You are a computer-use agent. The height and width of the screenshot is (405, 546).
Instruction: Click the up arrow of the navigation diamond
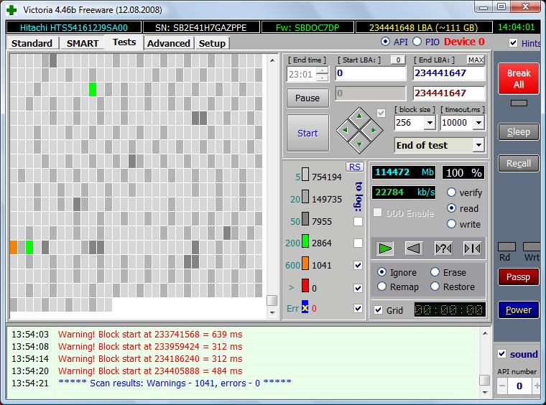point(359,116)
